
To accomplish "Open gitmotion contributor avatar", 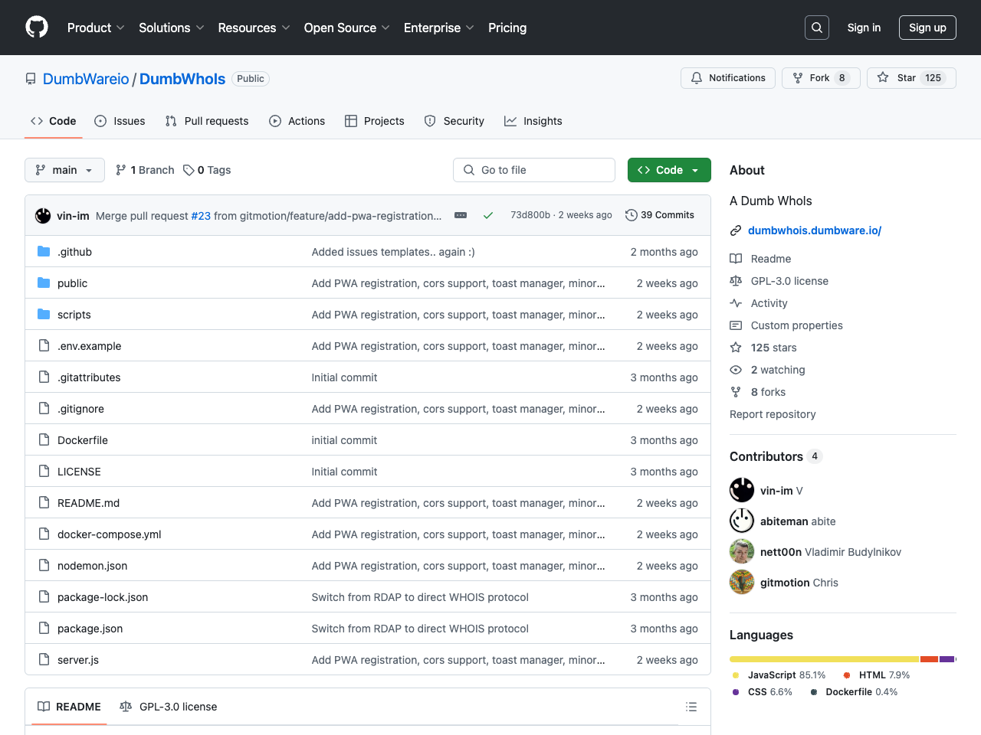I will point(742,582).
